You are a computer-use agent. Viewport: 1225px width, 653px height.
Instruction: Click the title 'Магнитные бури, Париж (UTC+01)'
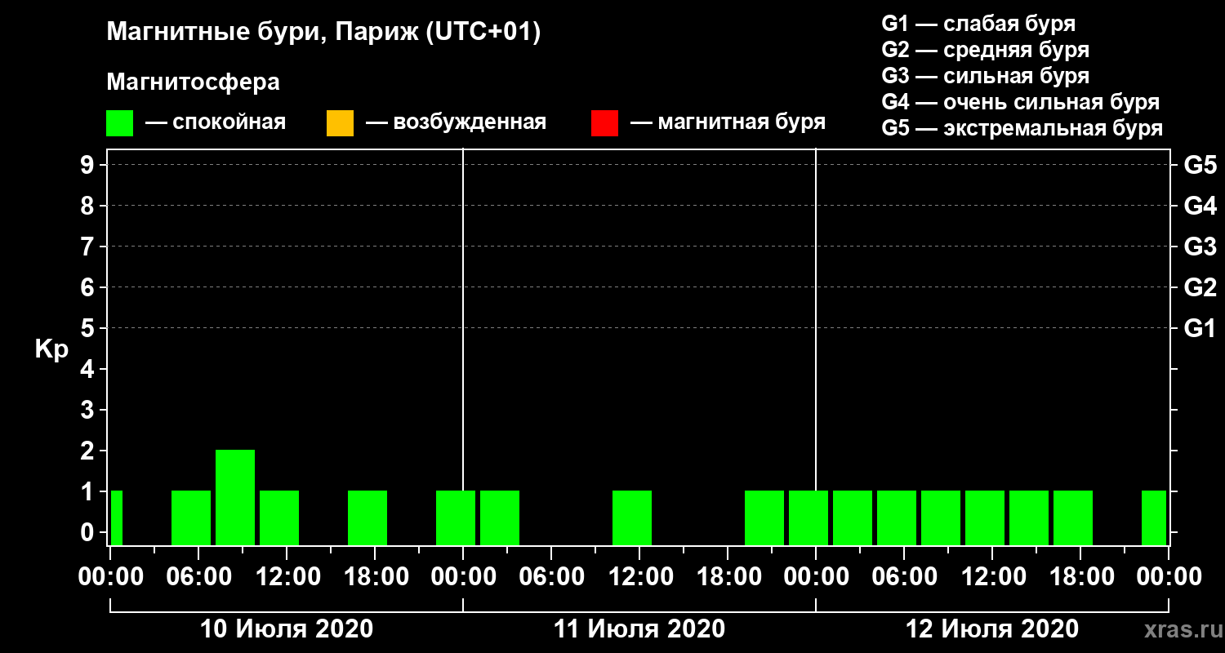tap(323, 33)
